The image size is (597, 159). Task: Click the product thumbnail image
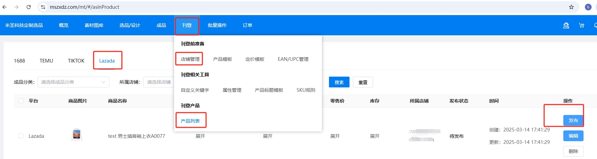[x=77, y=135]
